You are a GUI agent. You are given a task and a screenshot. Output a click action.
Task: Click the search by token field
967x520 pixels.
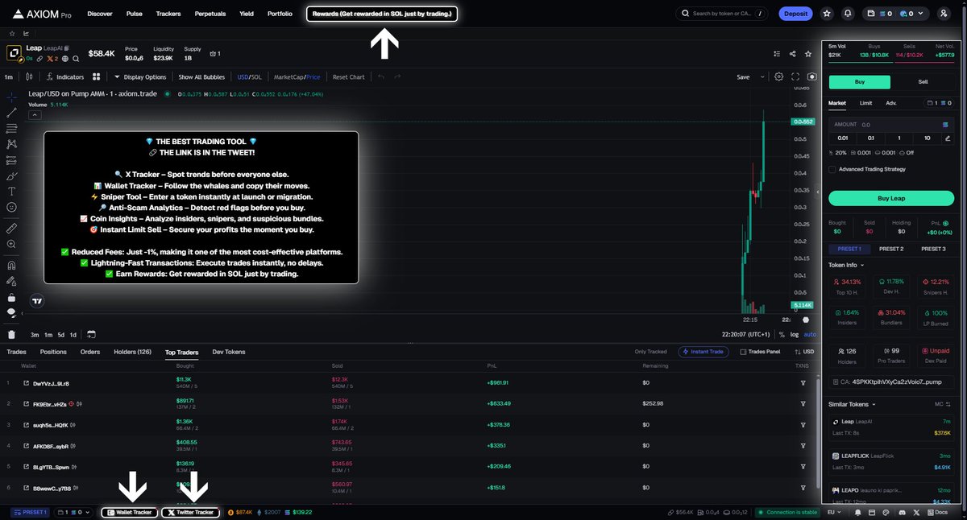(723, 14)
